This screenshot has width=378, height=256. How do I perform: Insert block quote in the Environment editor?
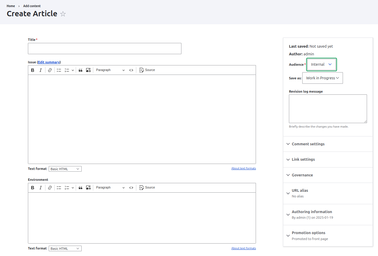[x=80, y=188]
